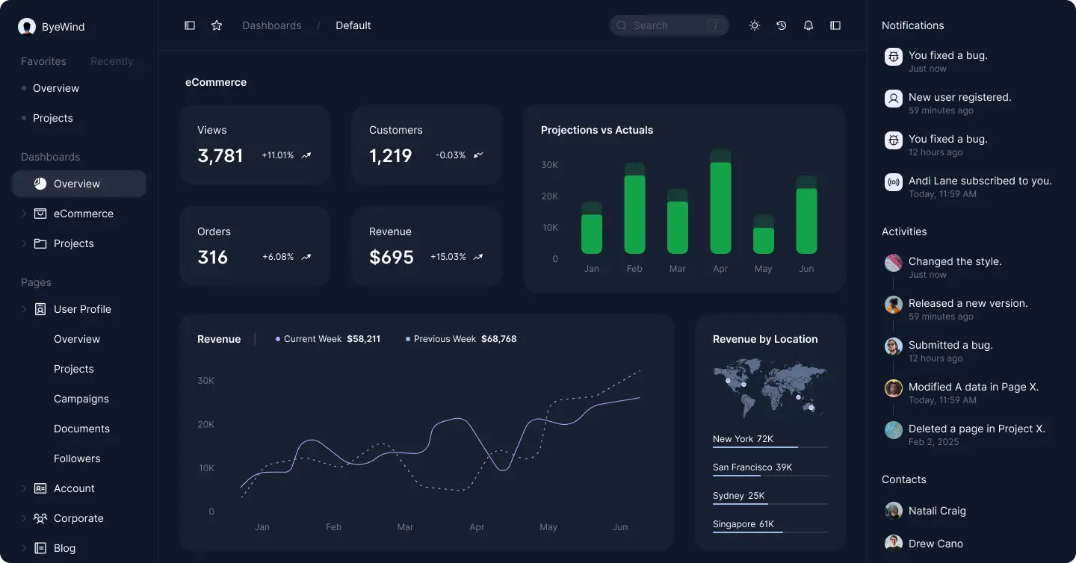Toggle the left sidebar panel icon
Screen dimensions: 1076x563
tap(190, 25)
